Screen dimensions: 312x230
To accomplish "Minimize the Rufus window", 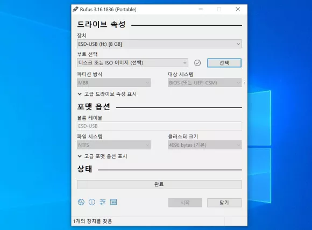I will [201, 9].
